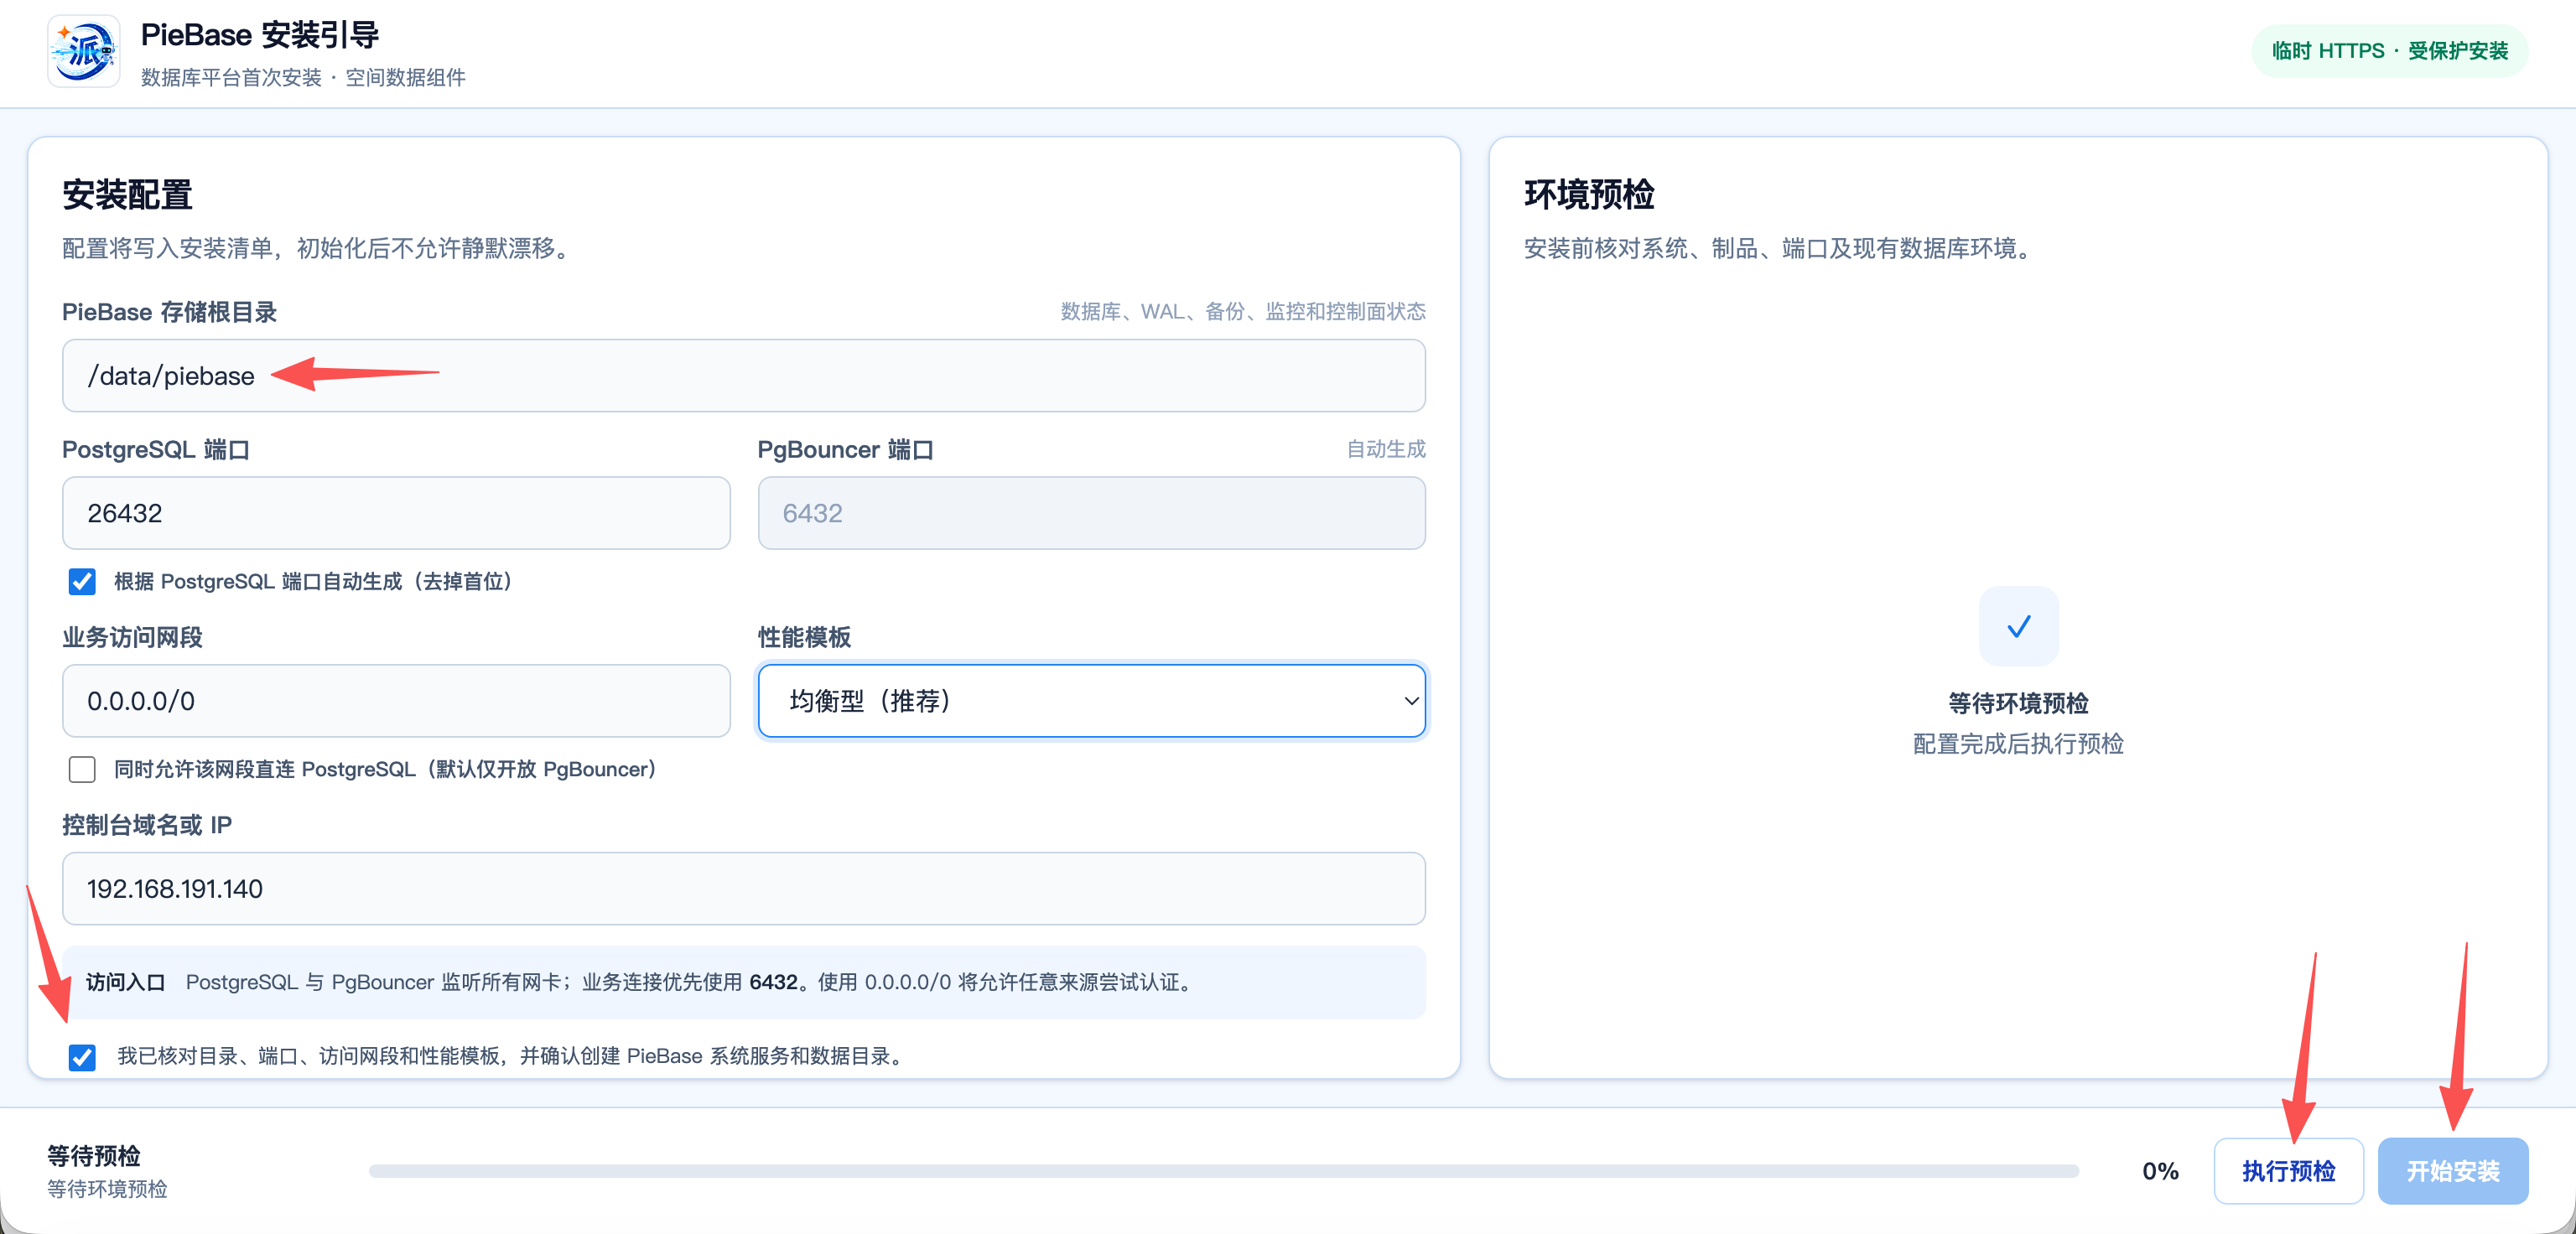2576x1234 pixels.
Task: Toggle the confirmation checkbox for settings verification
Action: (x=82, y=1057)
